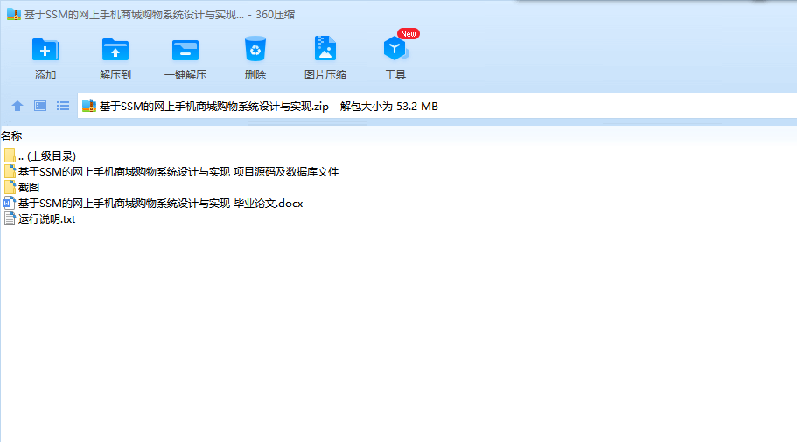Image resolution: width=797 pixels, height=442 pixels.
Task: Switch to large icon view mode
Action: pyautogui.click(x=40, y=106)
